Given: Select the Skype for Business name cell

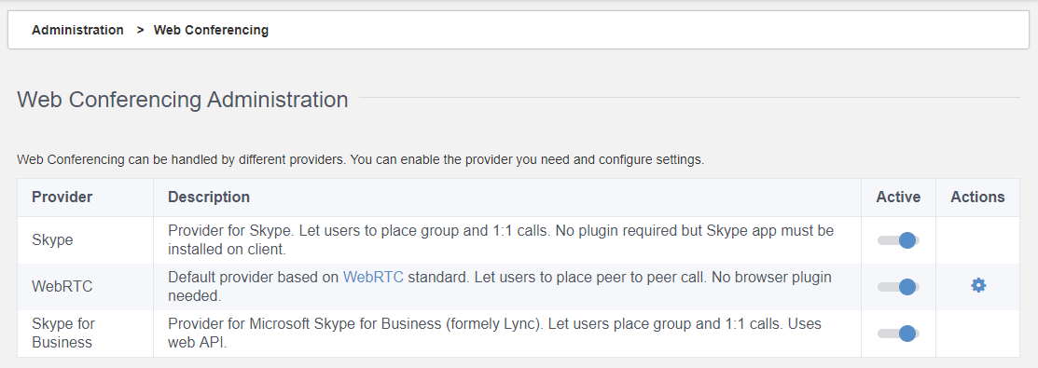Looking at the screenshot, I should pyautogui.click(x=86, y=334).
